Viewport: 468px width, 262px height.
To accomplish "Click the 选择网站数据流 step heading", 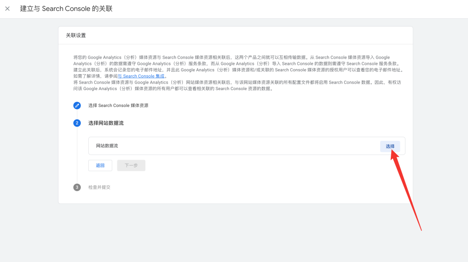I will tap(106, 123).
